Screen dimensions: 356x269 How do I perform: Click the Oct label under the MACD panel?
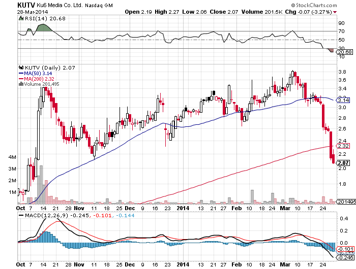[x=21, y=264]
